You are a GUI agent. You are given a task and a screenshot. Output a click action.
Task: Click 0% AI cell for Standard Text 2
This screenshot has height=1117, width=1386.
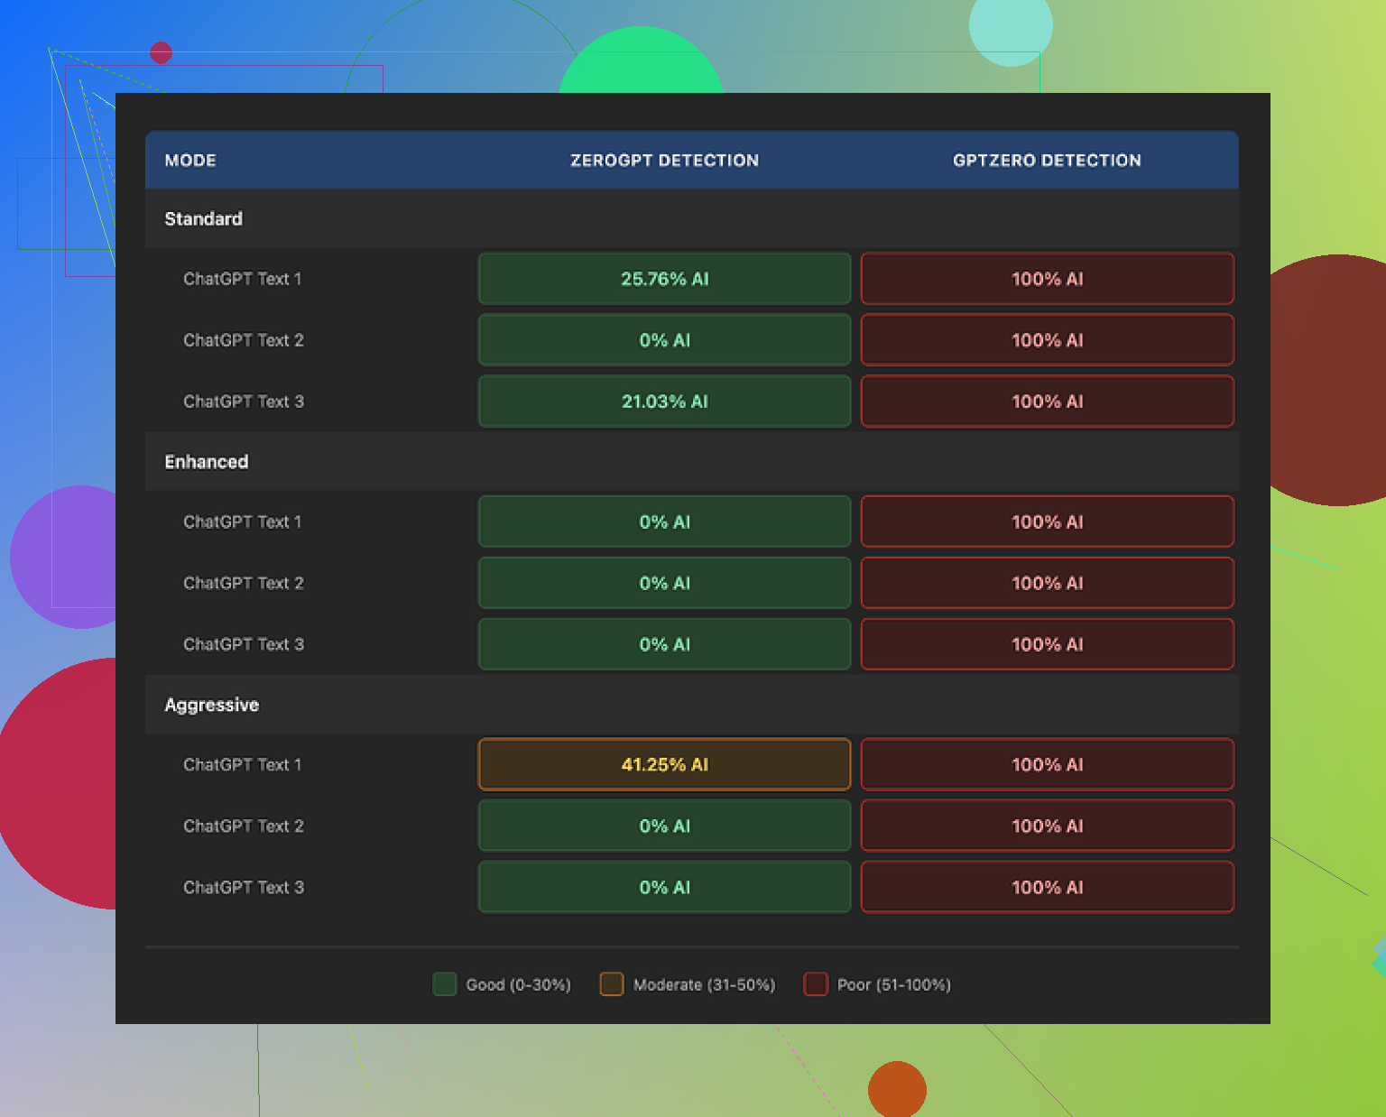pos(664,340)
